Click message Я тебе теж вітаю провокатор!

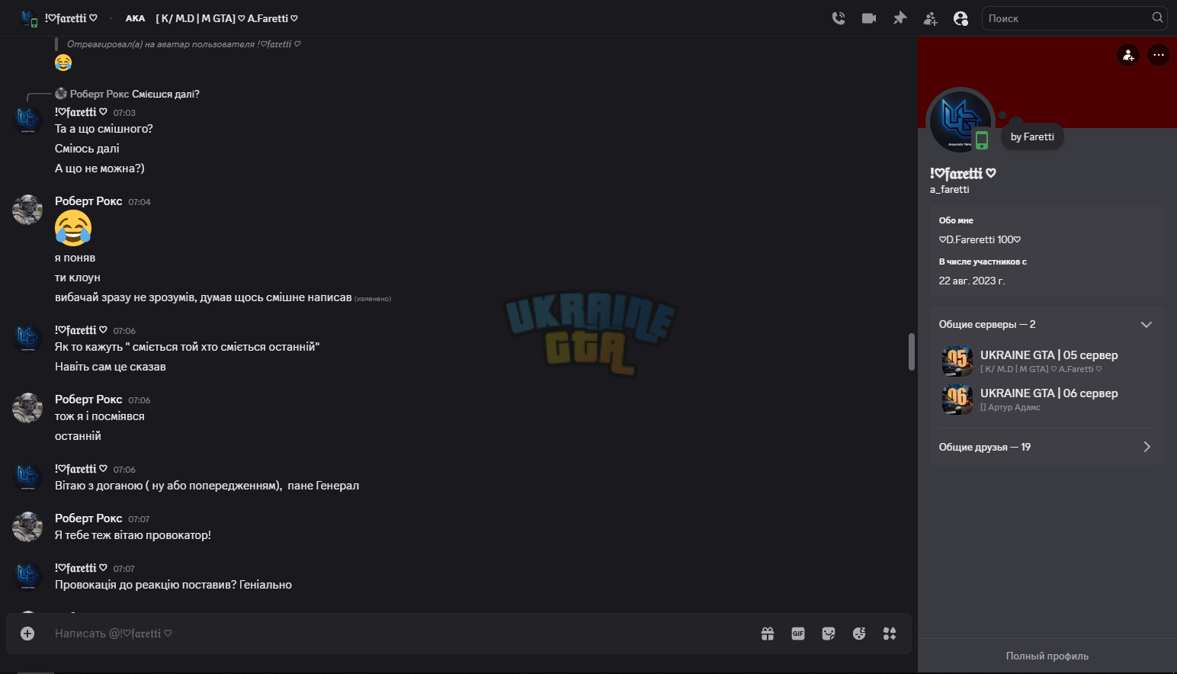(x=133, y=535)
